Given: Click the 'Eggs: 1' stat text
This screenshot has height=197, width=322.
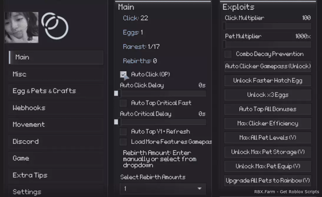Looking at the screenshot, I should pyautogui.click(x=133, y=32).
